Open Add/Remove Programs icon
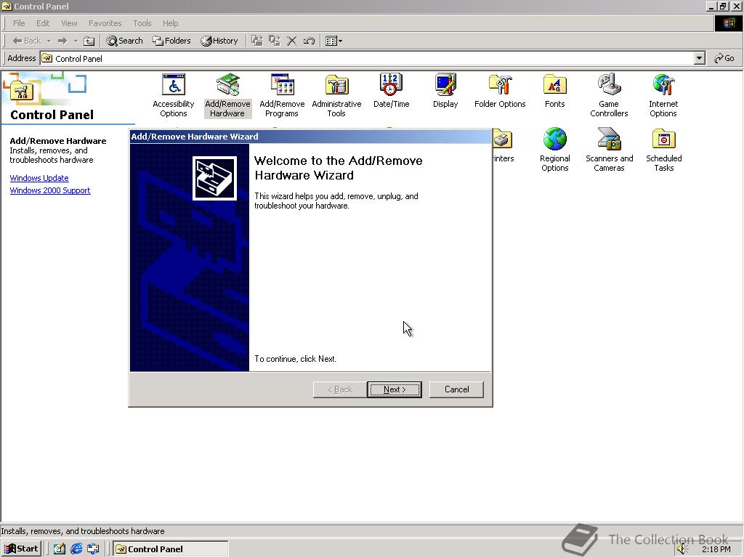Image resolution: width=744 pixels, height=558 pixels. pos(282,95)
